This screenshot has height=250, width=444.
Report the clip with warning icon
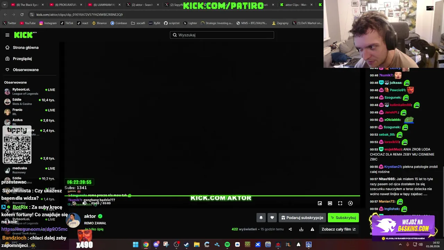point(312,229)
